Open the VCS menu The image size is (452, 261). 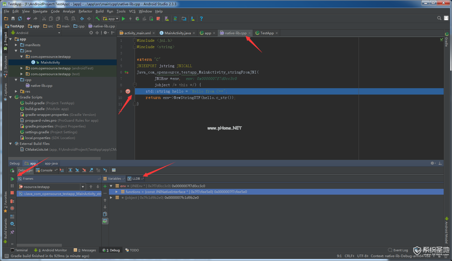[x=132, y=11]
